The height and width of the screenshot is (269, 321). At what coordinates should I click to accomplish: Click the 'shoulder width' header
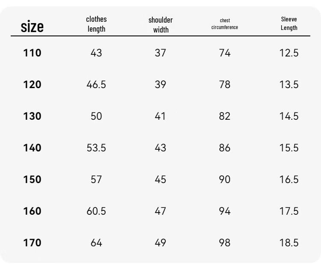[160, 25]
